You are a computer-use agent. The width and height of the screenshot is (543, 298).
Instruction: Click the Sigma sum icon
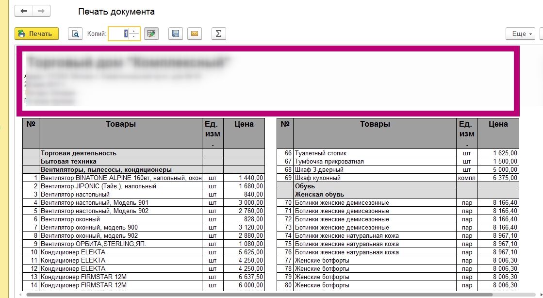pyautogui.click(x=218, y=33)
